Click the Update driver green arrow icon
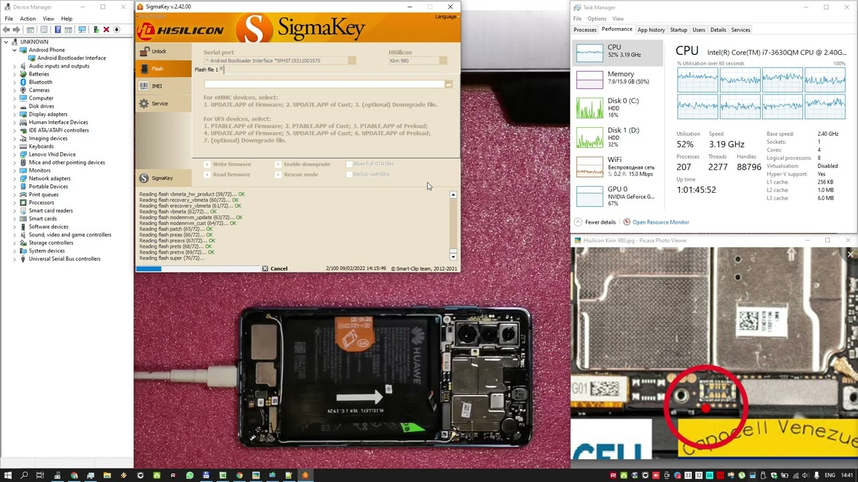This screenshot has height=482, width=858. point(97,29)
